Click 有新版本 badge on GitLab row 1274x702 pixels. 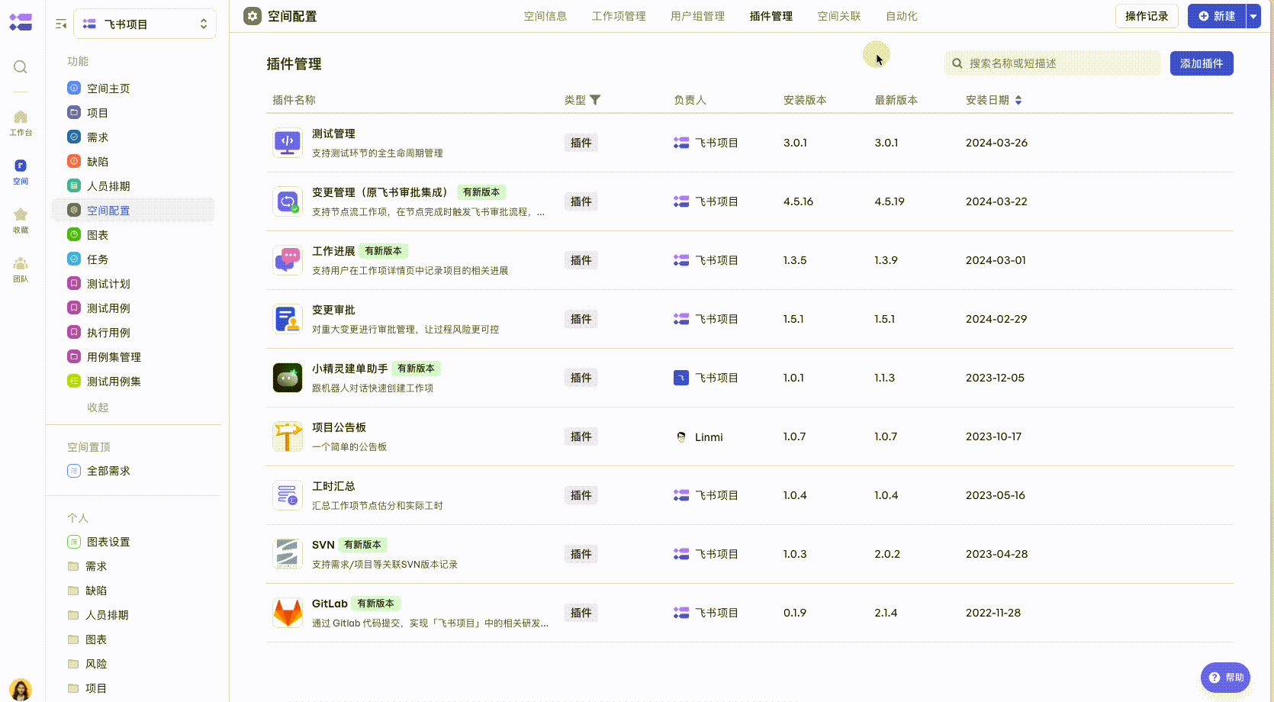point(376,604)
